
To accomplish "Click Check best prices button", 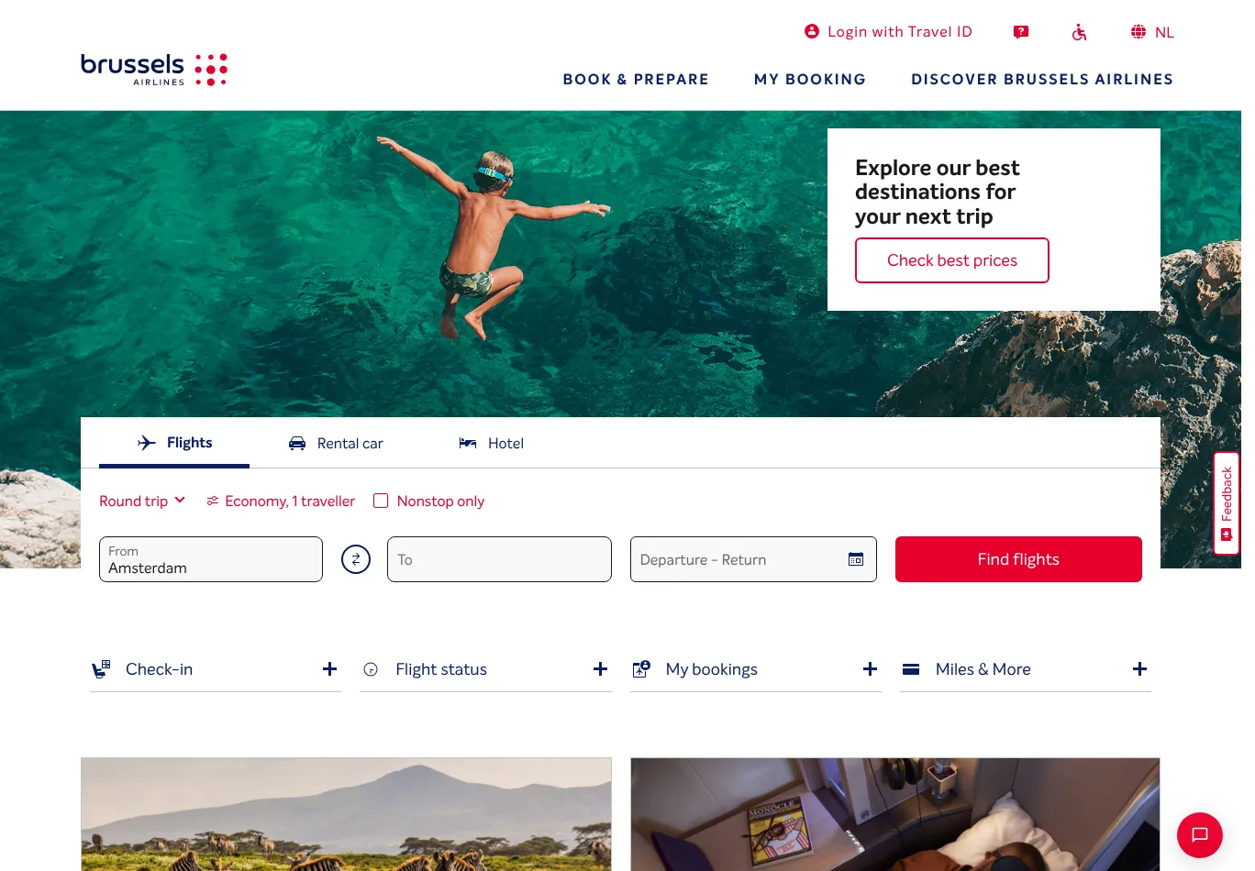I will pos(952,260).
